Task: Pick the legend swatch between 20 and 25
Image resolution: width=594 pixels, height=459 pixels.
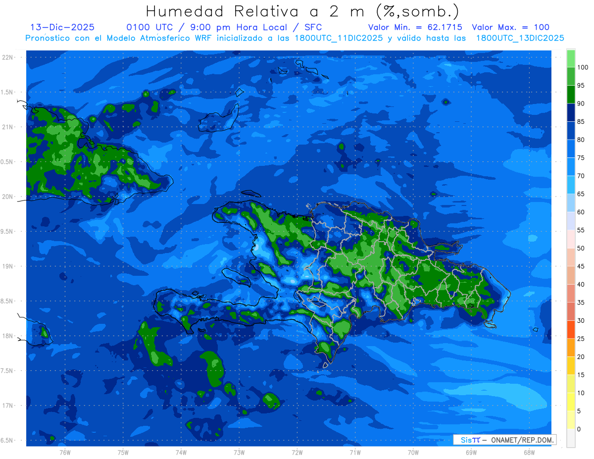Action: tap(571, 348)
